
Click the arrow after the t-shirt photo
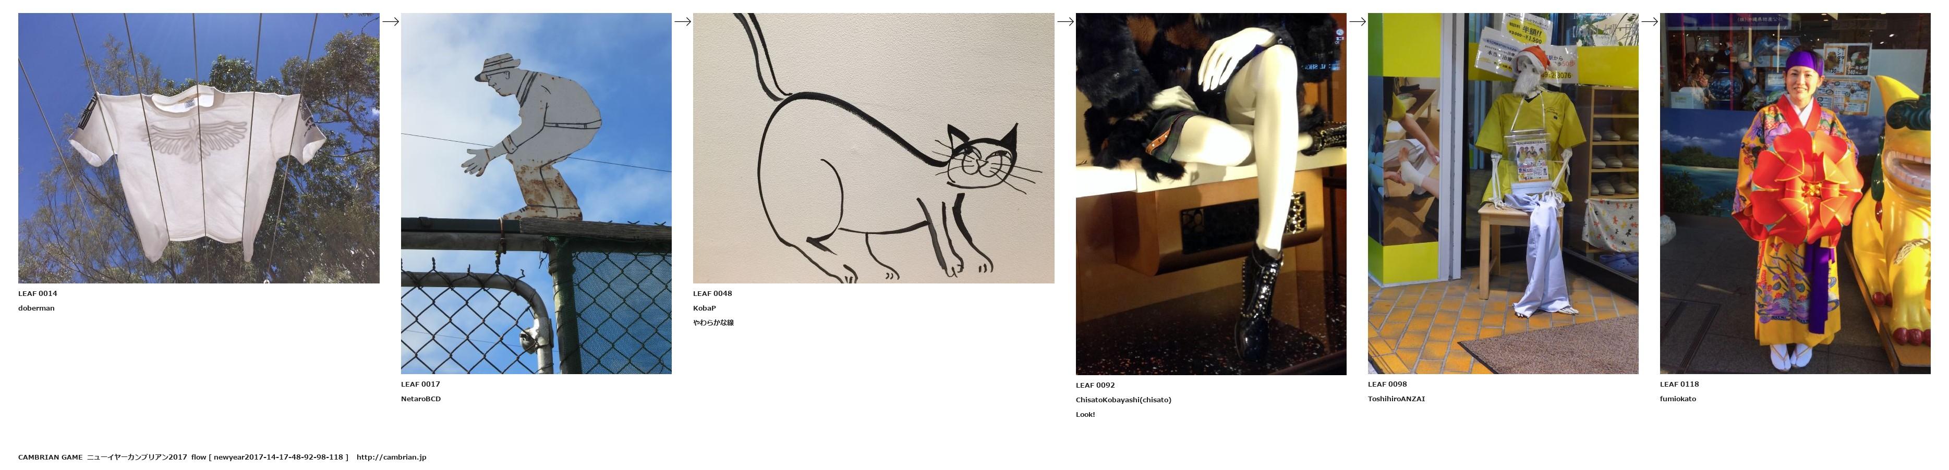pos(391,22)
